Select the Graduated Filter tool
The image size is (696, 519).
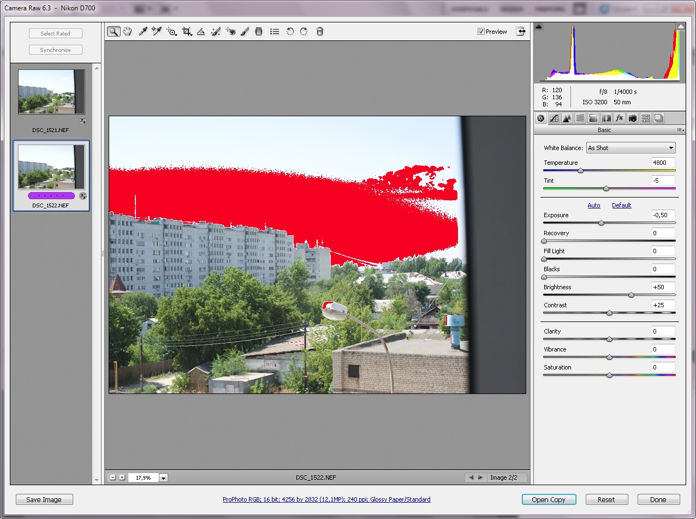click(x=259, y=32)
